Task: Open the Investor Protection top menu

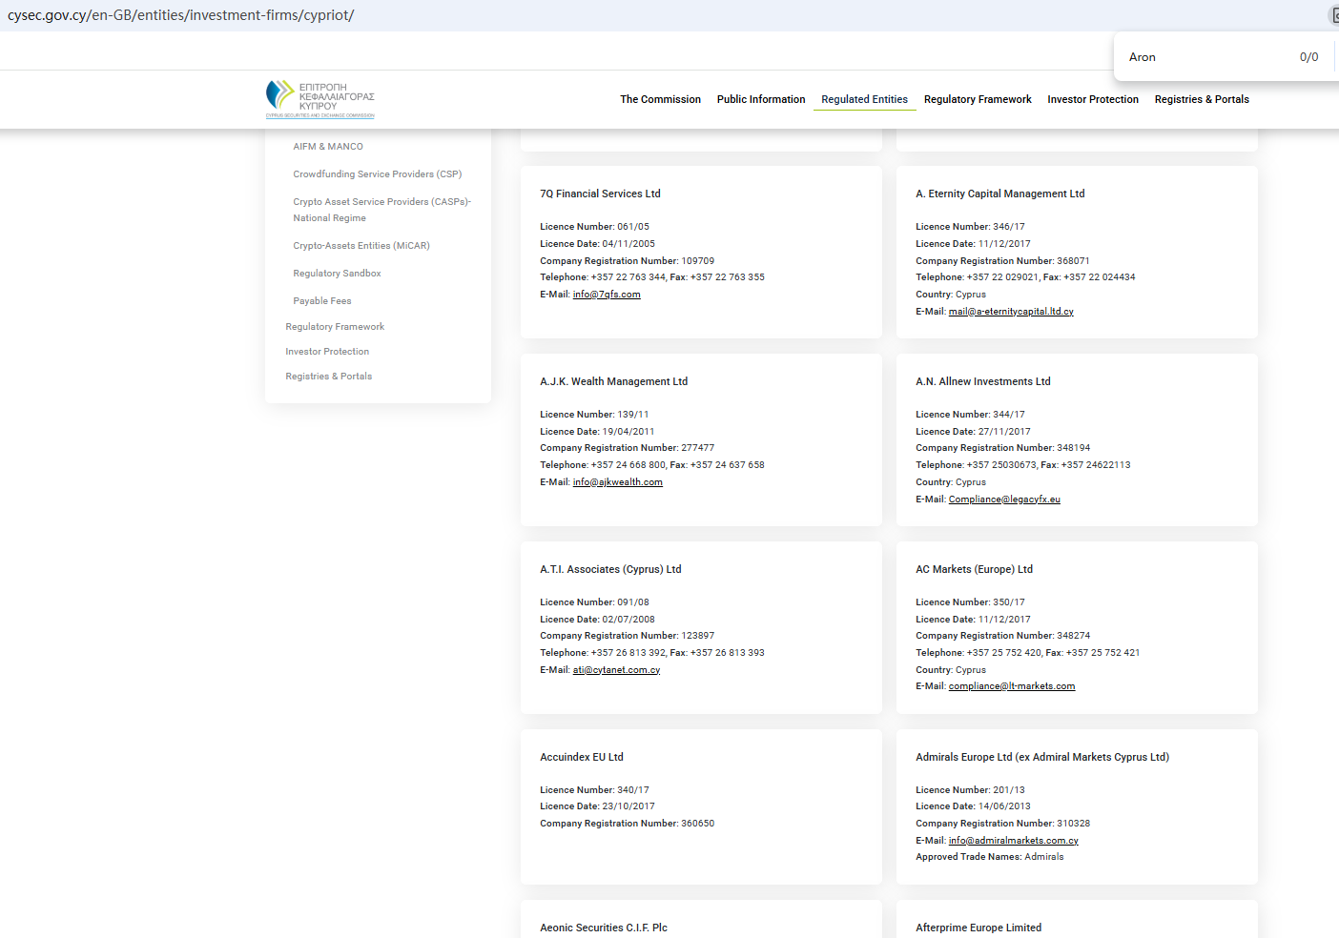Action: click(x=1092, y=99)
